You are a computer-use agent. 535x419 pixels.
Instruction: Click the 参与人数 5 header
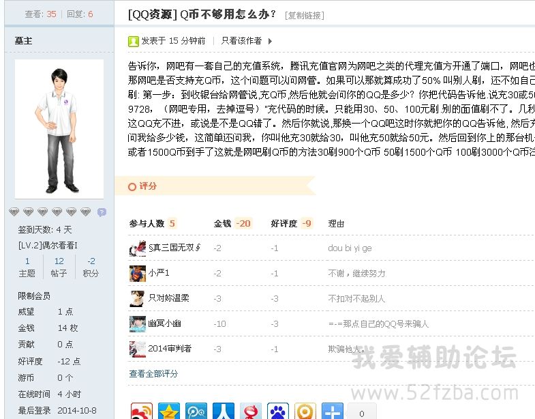(x=153, y=224)
